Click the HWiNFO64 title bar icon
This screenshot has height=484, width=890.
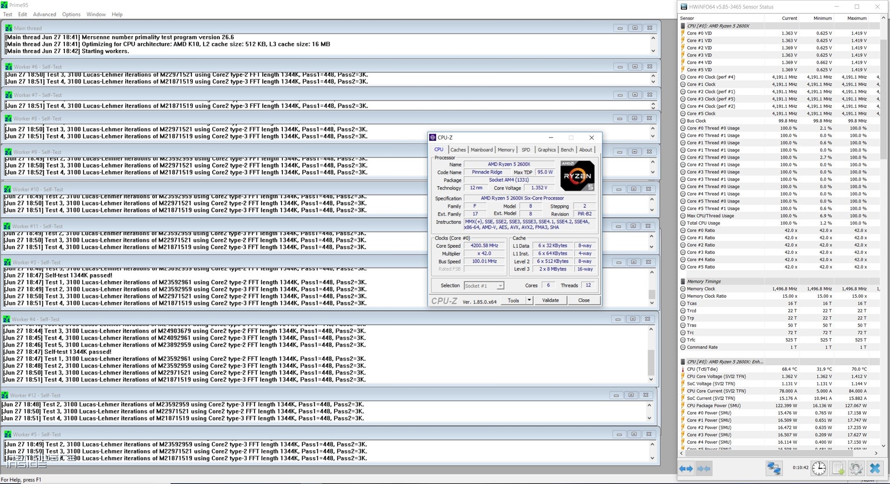pos(684,7)
